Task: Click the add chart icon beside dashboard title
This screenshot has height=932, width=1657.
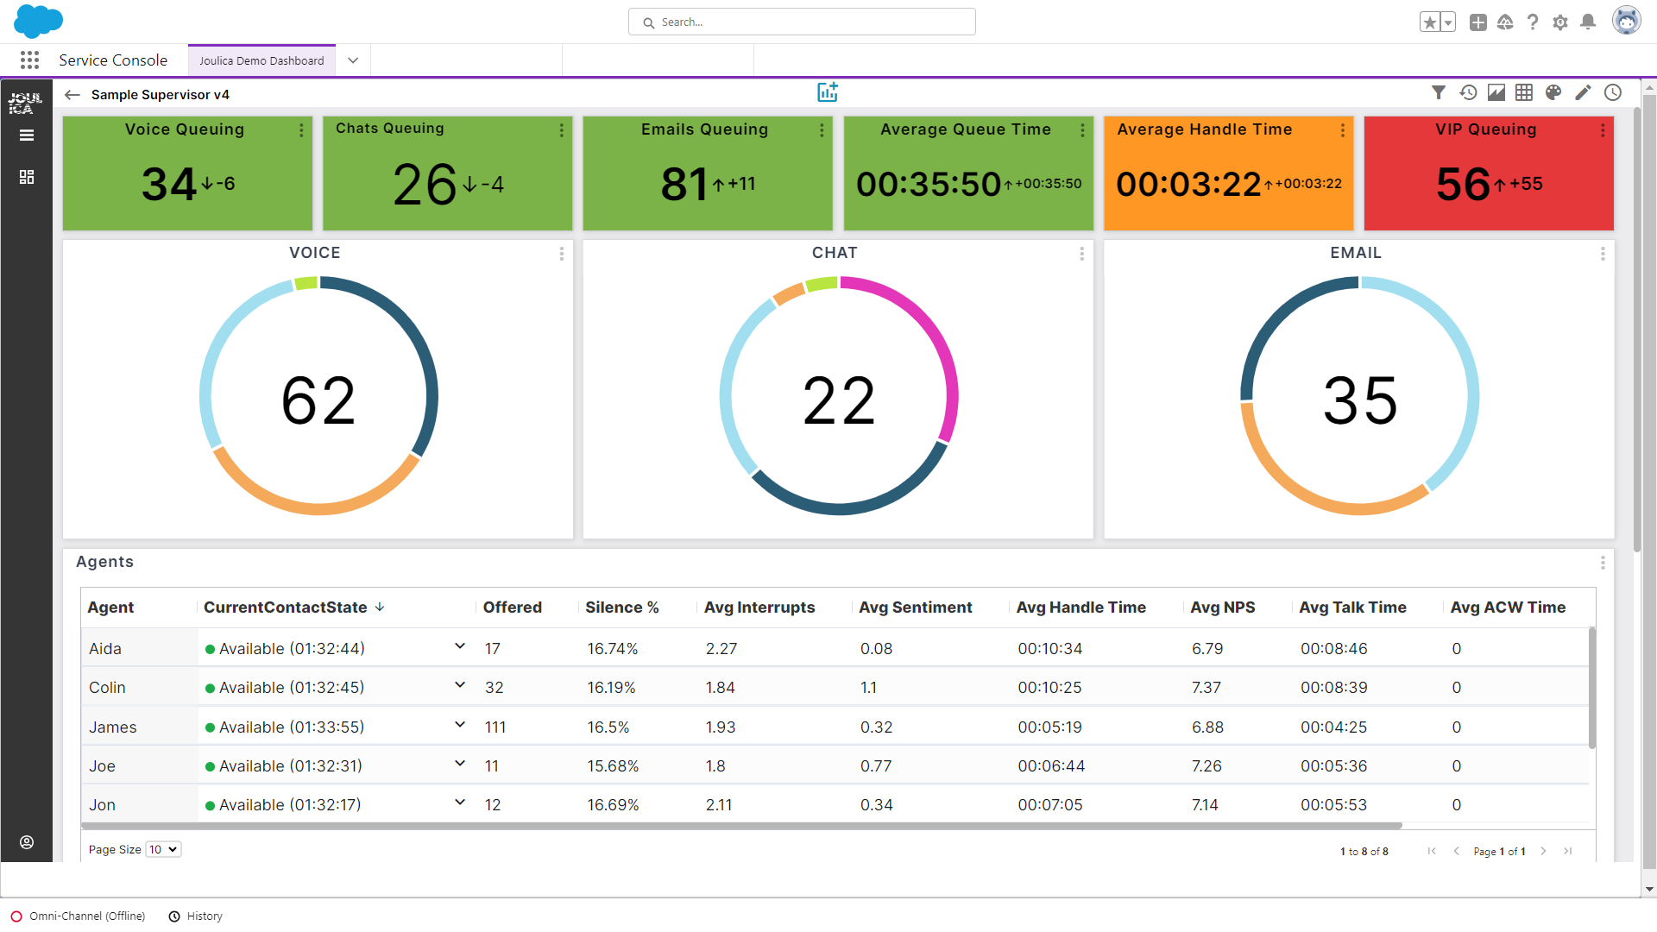Action: (x=828, y=91)
